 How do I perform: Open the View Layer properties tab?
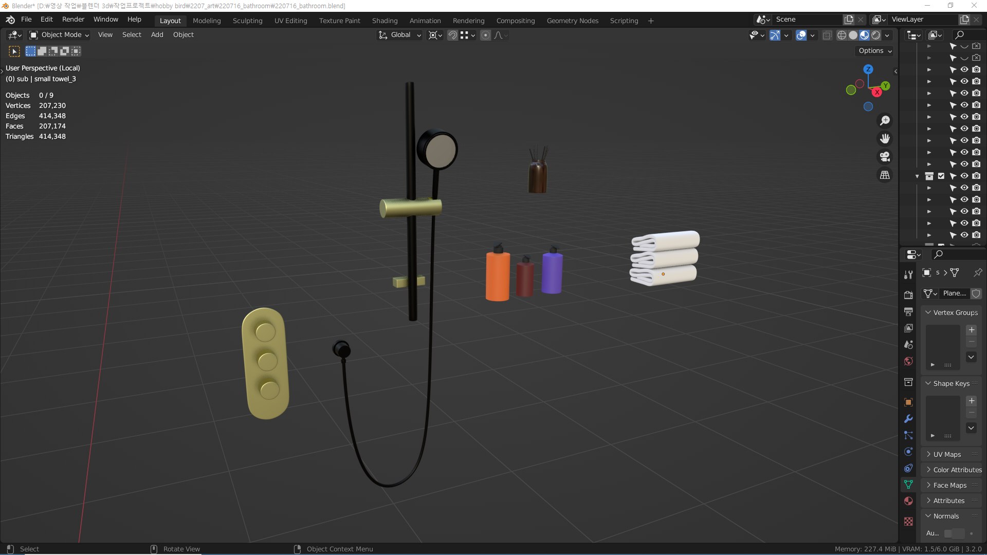pos(908,328)
